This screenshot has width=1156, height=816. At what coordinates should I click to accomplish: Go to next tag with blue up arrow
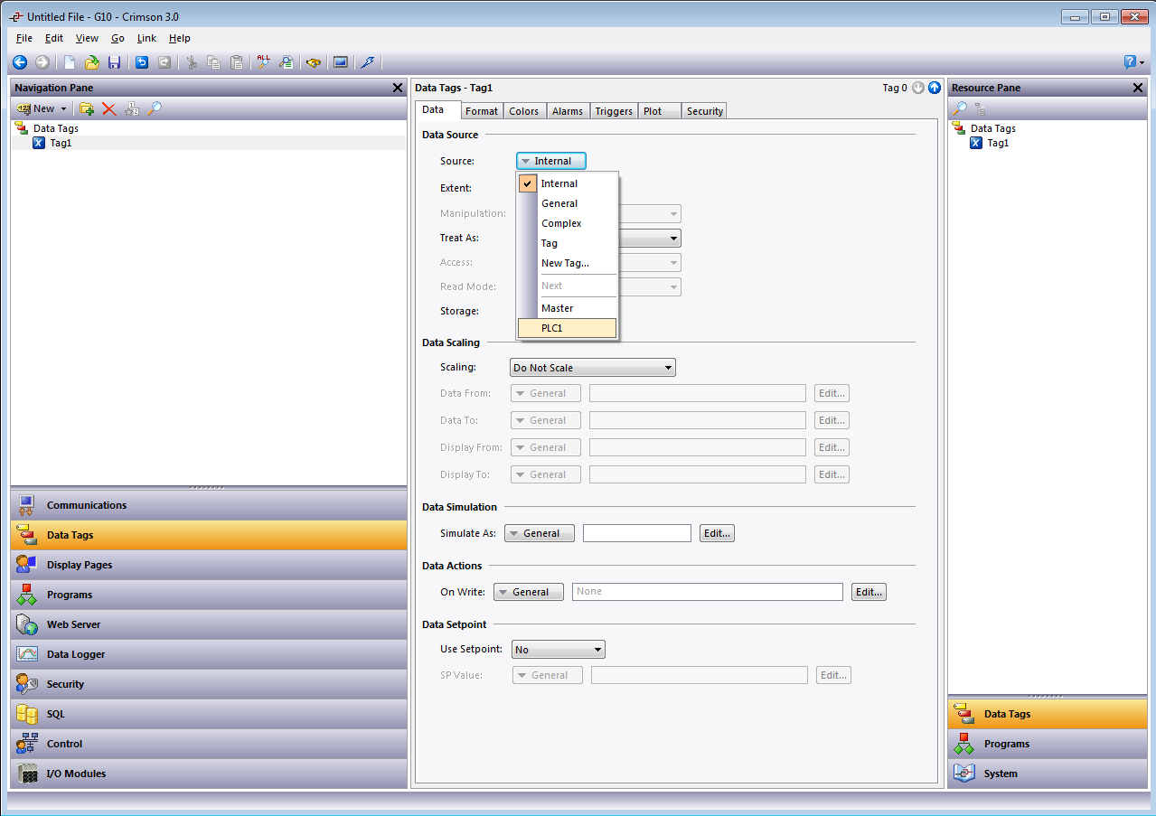[x=935, y=88]
